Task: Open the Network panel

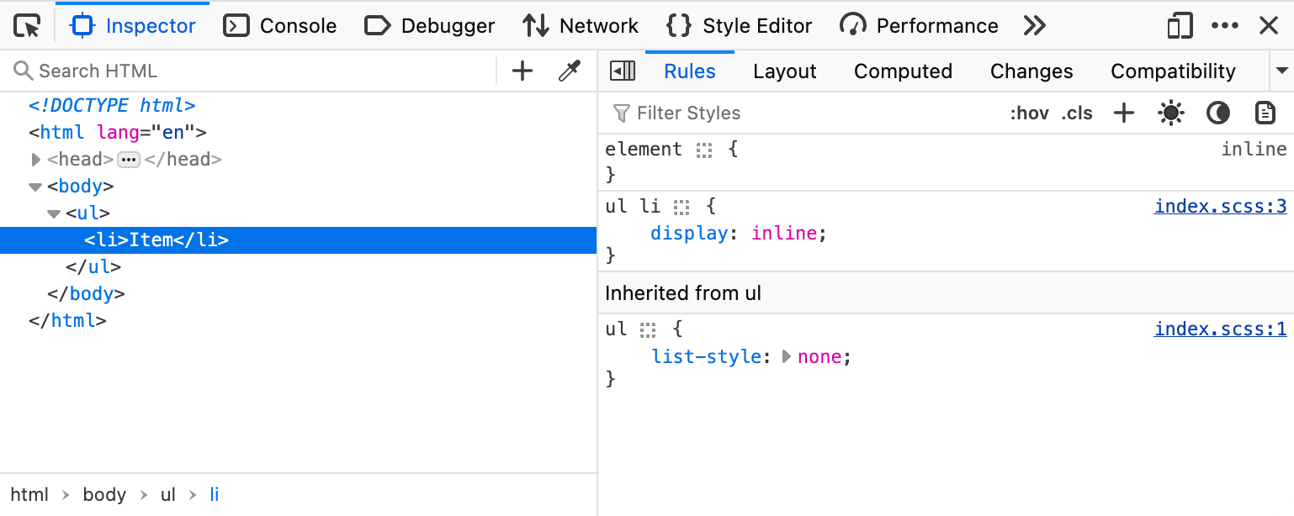Action: (x=580, y=25)
